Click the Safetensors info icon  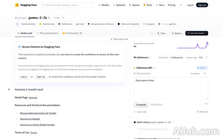coord(150,57)
